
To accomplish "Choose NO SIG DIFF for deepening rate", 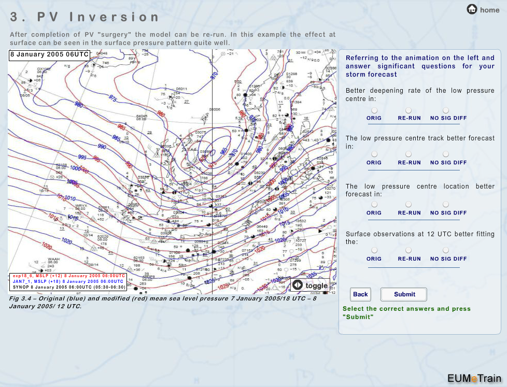I will 446,111.
